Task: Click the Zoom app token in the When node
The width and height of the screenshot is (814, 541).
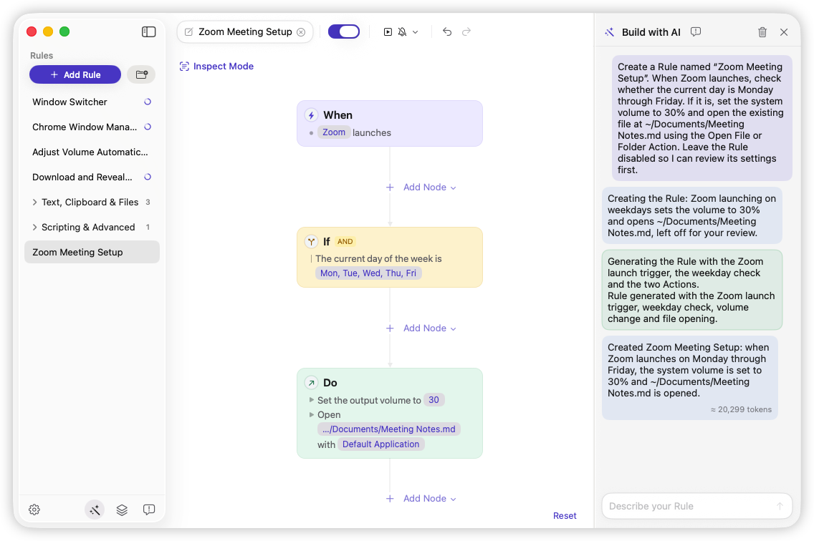Action: (x=334, y=132)
